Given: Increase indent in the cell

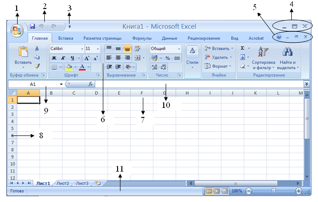Looking at the screenshot, I should tap(118, 67).
